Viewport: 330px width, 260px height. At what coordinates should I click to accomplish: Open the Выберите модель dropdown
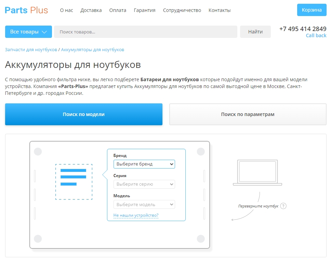(144, 205)
